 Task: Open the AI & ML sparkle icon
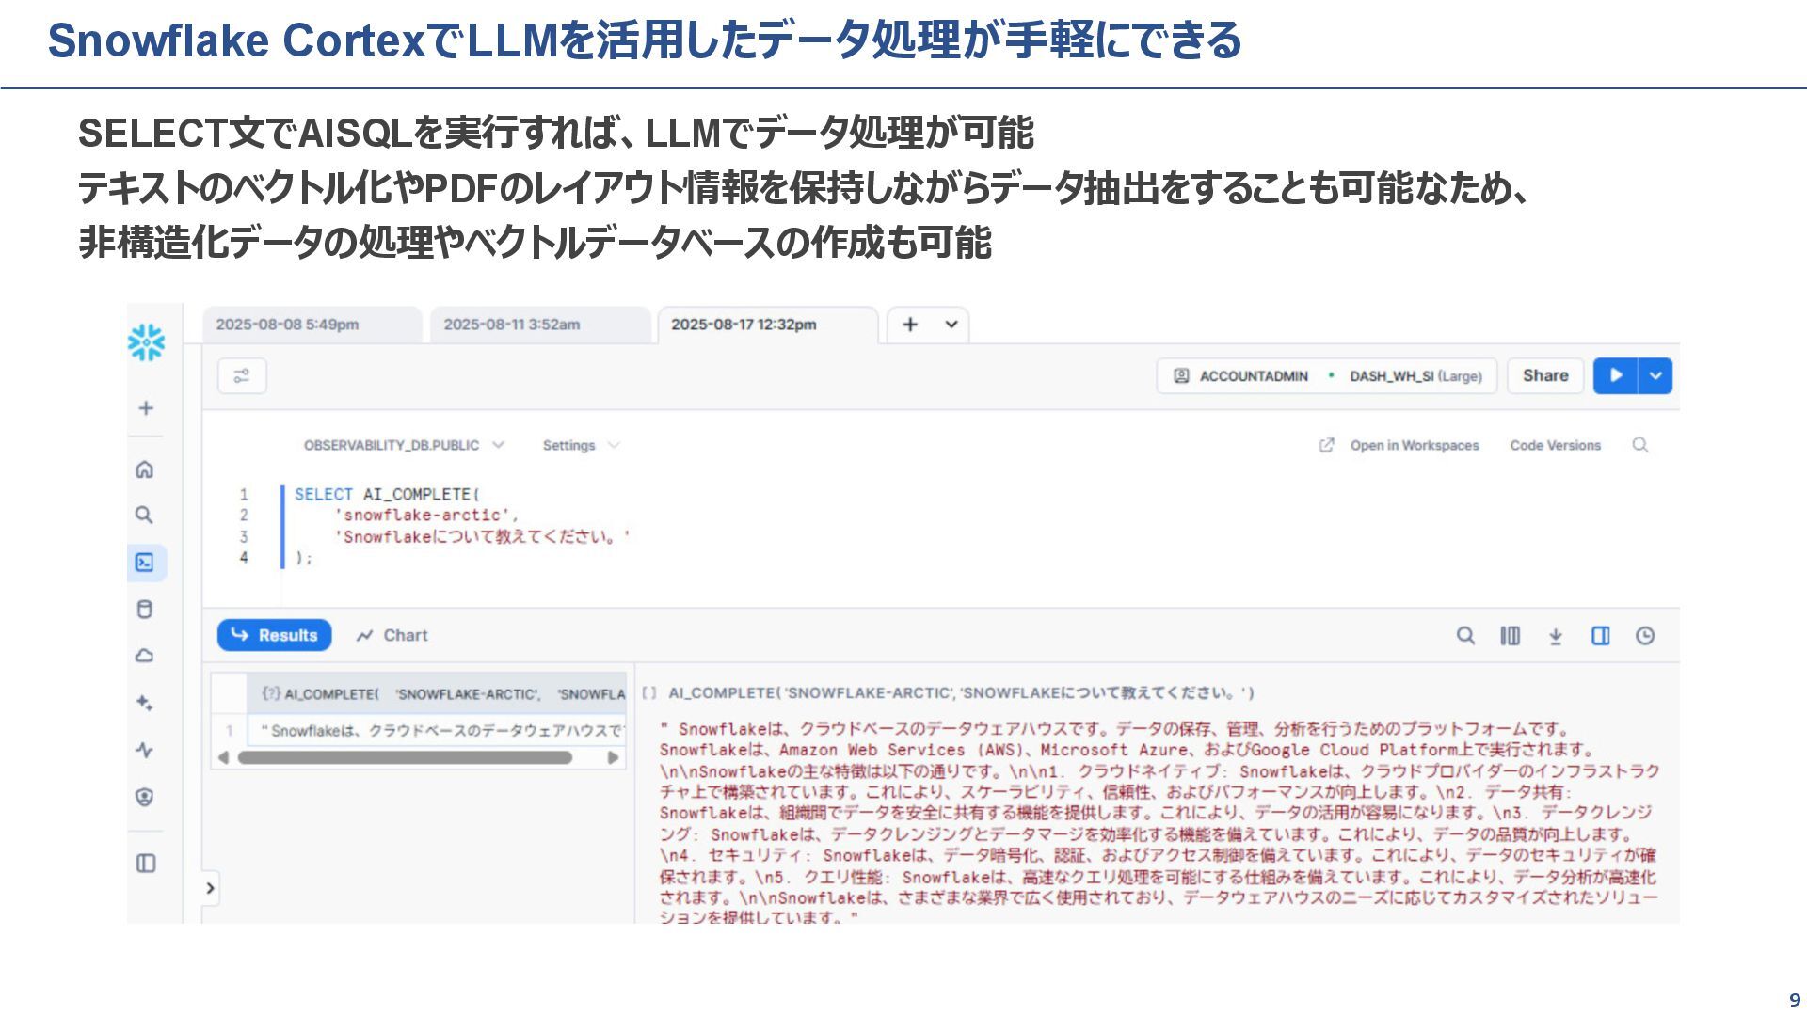(145, 703)
